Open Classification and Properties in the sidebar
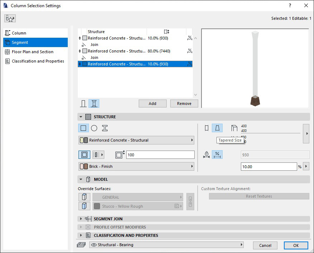Screen dimensions: 314x253 click(35, 61)
